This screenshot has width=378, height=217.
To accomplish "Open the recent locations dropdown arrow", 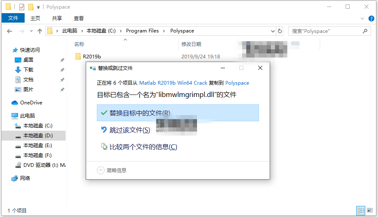I will pyautogui.click(x=31, y=31).
